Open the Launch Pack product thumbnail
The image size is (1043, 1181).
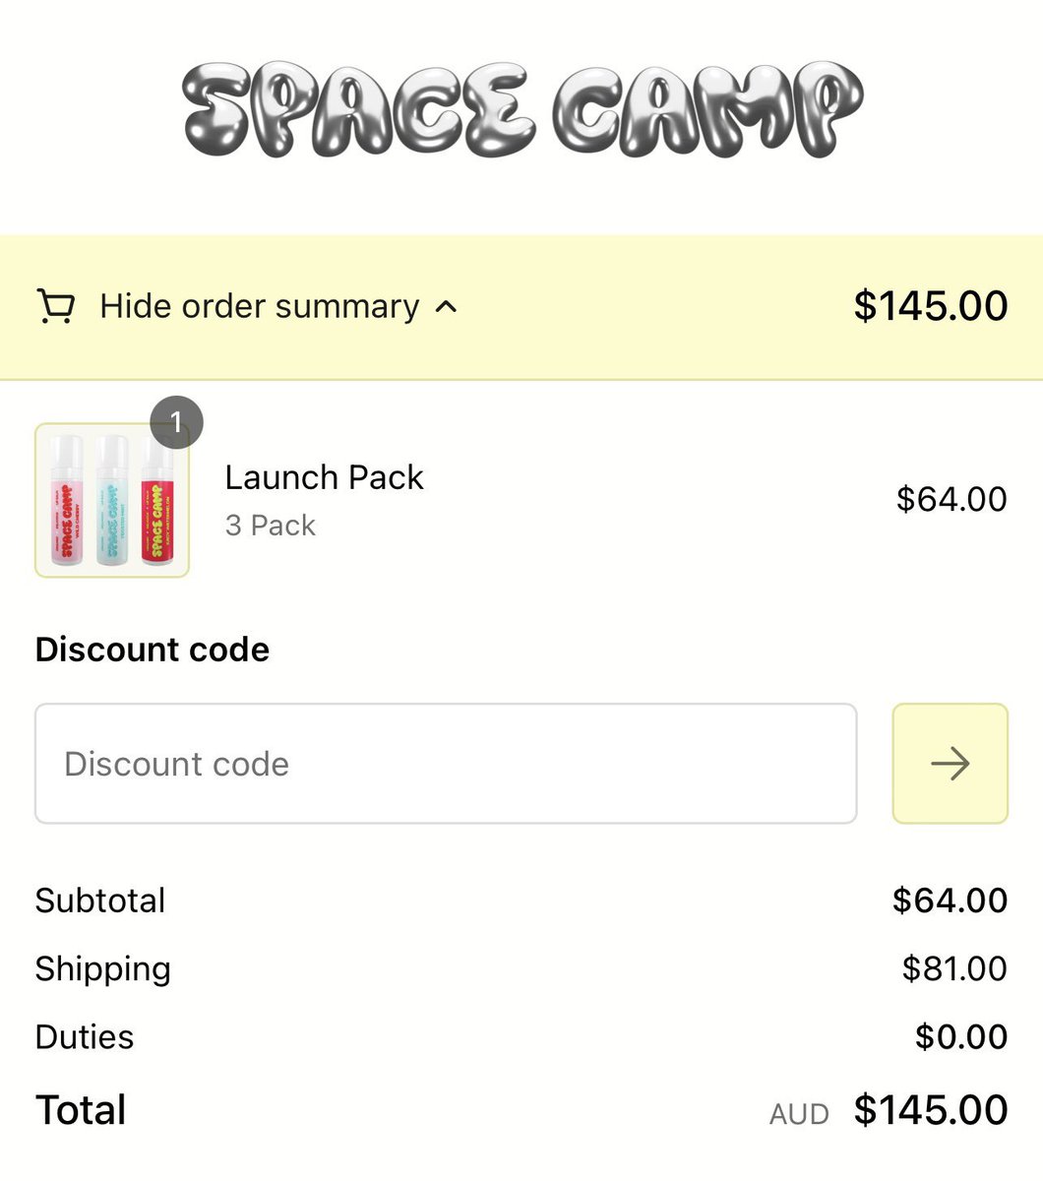pyautogui.click(x=112, y=500)
